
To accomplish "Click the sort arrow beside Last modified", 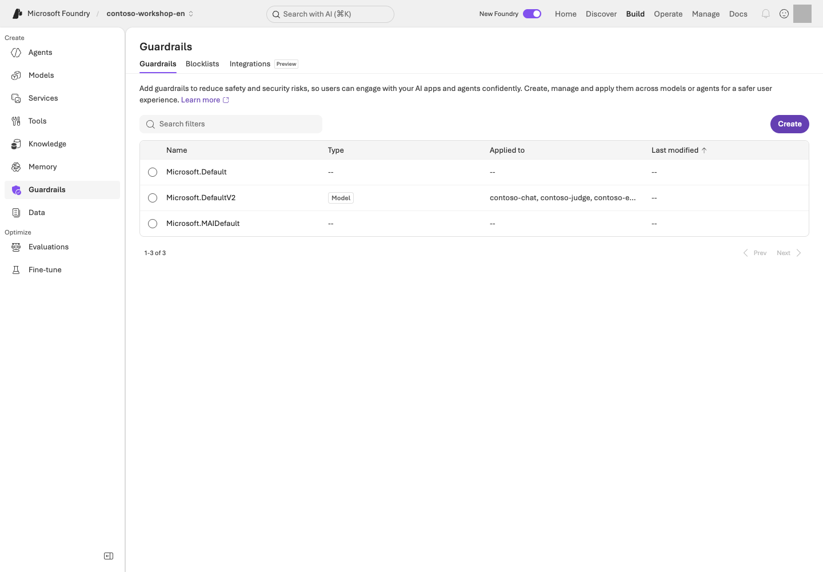I will click(x=704, y=150).
